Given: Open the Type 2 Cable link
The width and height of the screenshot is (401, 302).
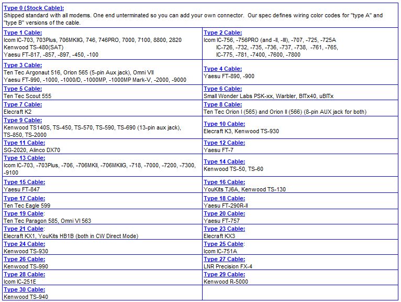Looking at the screenshot, I should coord(223,33).
